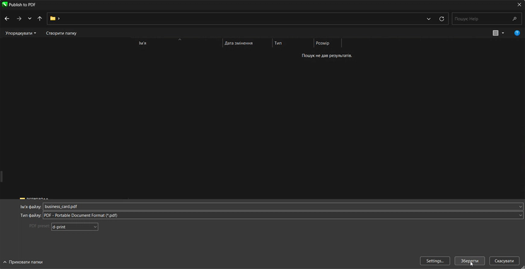Collapse folders with Приховати папки
Image resolution: width=525 pixels, height=269 pixels.
pos(23,262)
